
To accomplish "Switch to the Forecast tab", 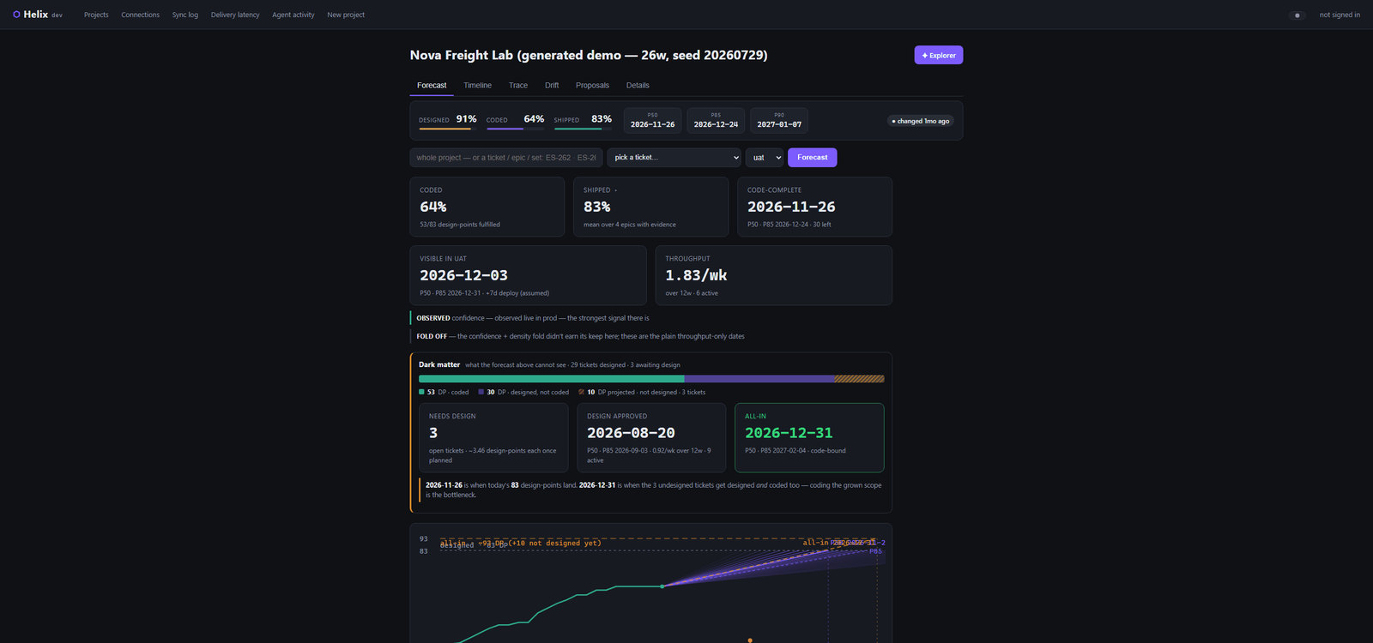I will tap(432, 86).
